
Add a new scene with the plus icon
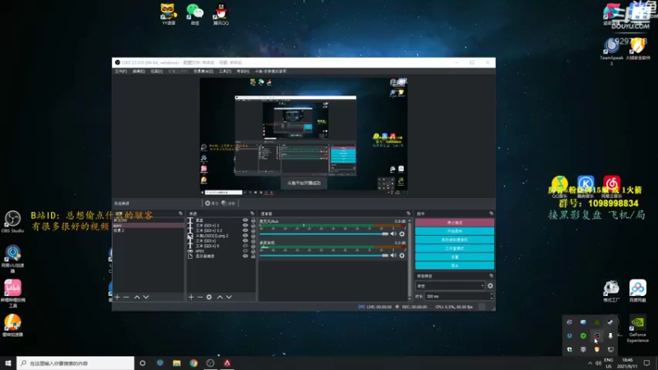118,297
